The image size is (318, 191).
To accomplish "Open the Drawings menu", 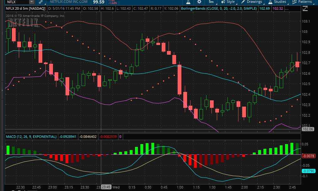I will 252,2.
